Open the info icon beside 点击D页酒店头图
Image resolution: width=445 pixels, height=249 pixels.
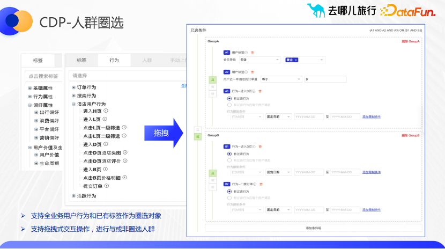coord(125,152)
